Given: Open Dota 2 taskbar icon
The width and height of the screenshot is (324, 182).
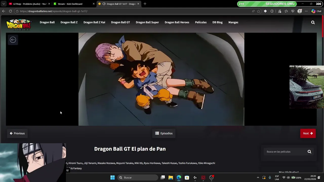Looking at the screenshot, I should (x=203, y=177).
